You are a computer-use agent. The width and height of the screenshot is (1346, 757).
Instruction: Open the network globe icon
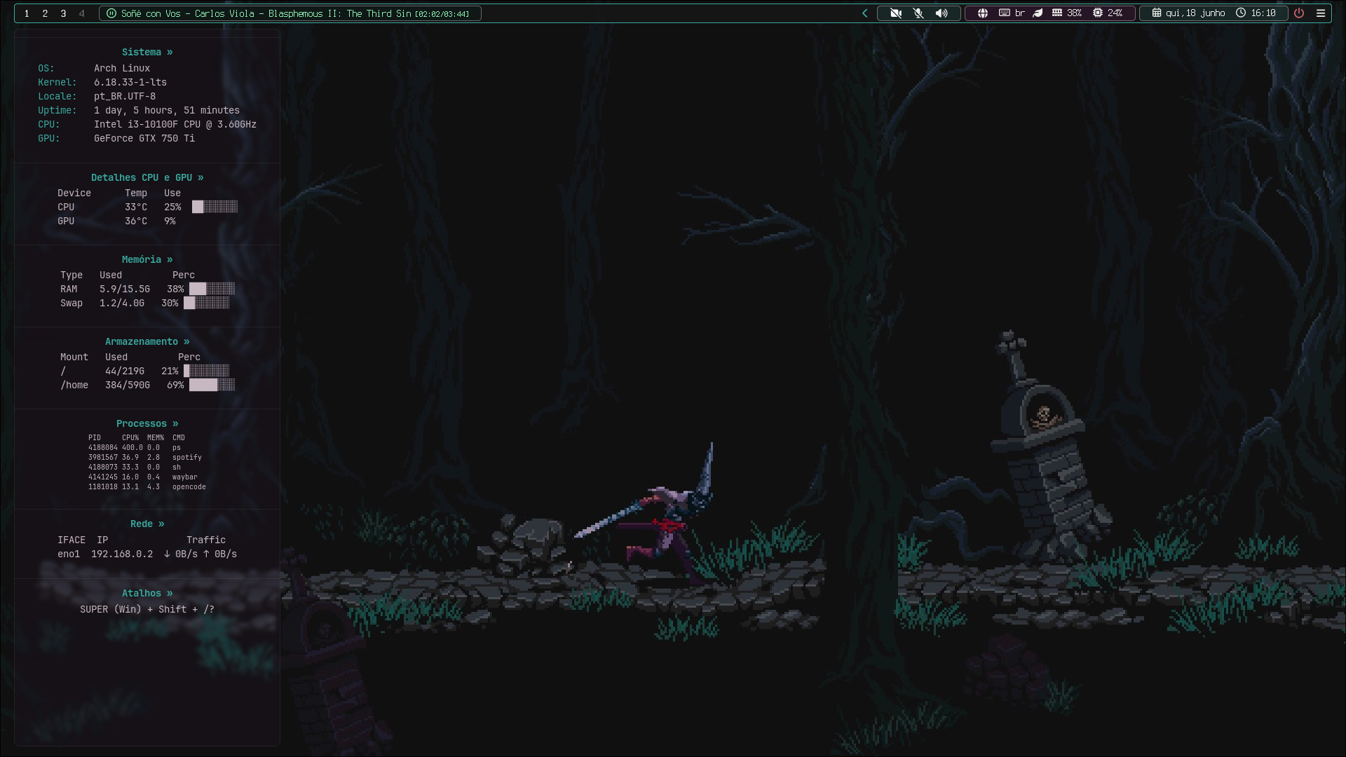[983, 13]
